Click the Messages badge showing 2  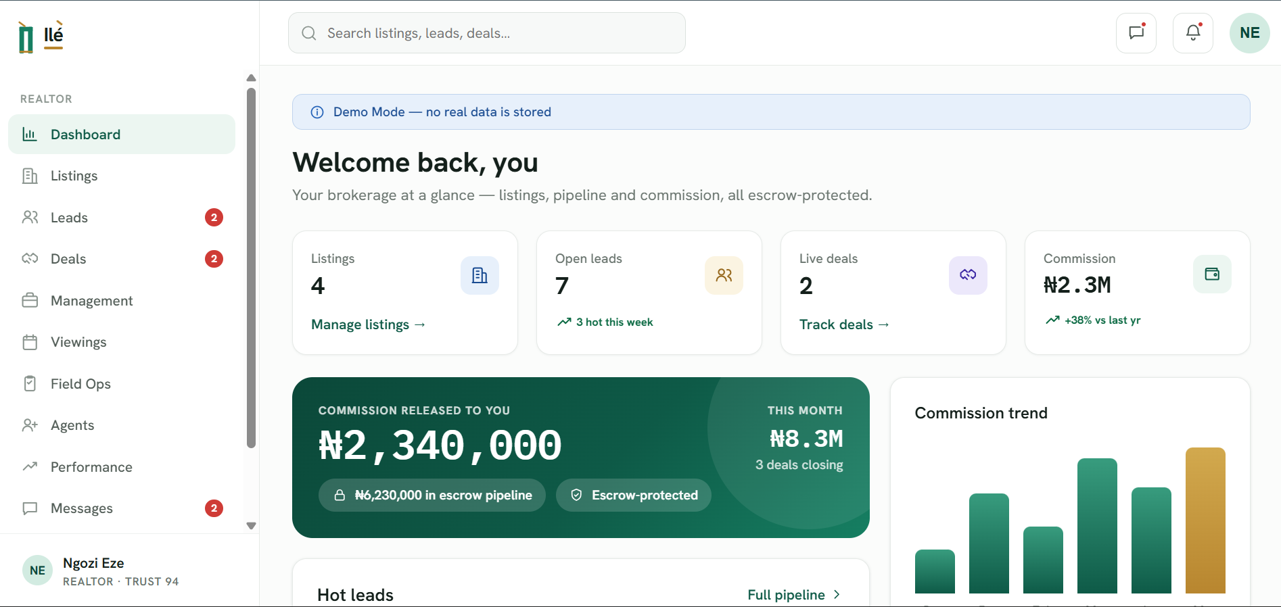(x=214, y=508)
